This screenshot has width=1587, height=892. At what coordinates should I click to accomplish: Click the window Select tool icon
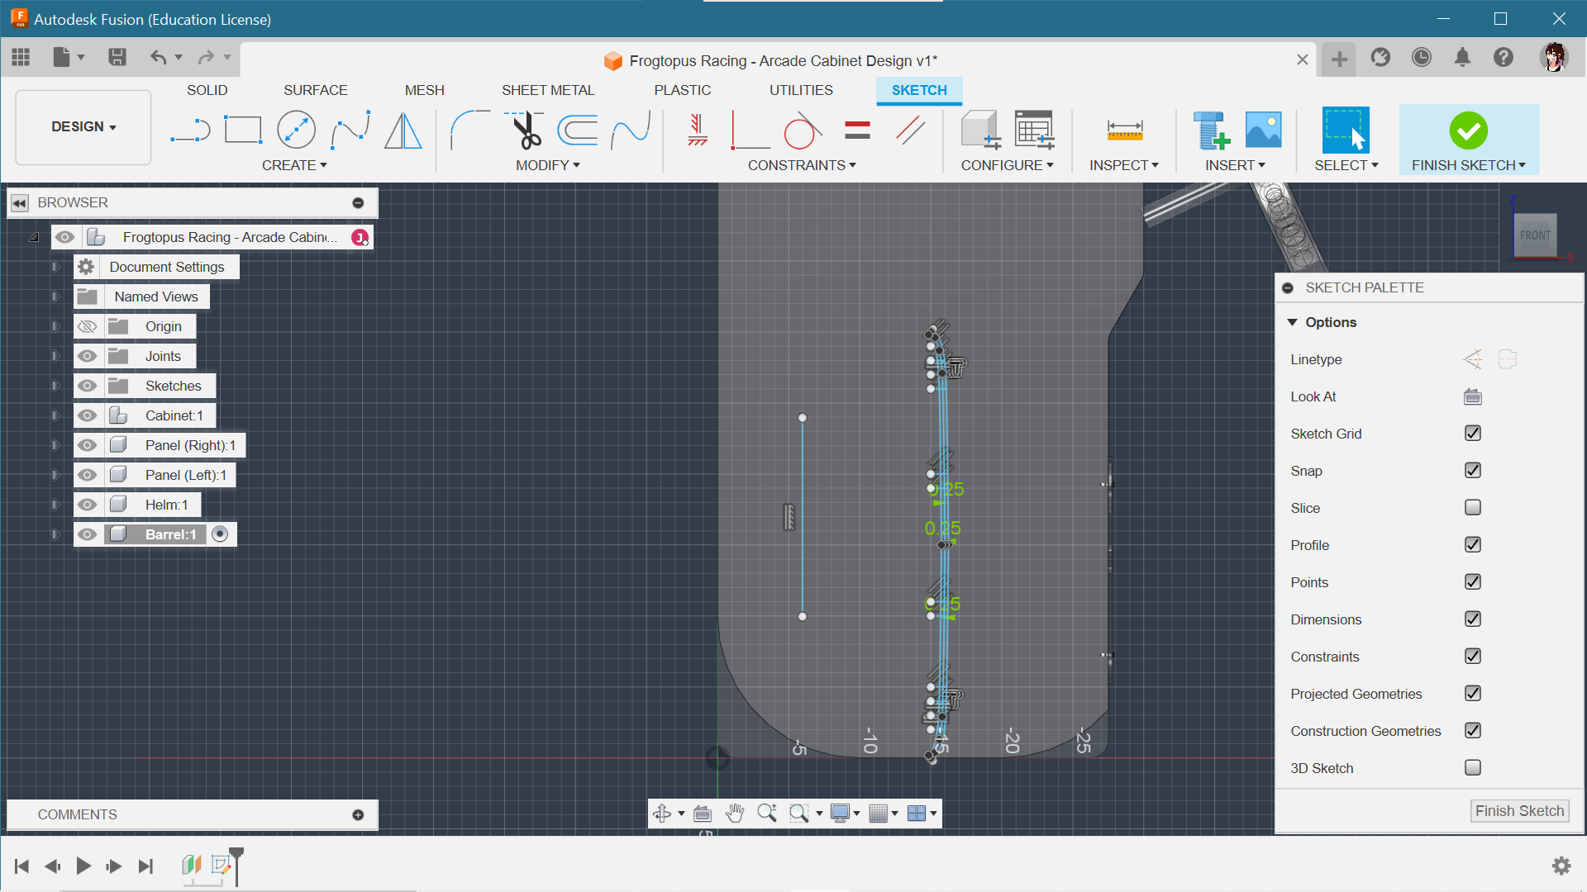point(1346,130)
